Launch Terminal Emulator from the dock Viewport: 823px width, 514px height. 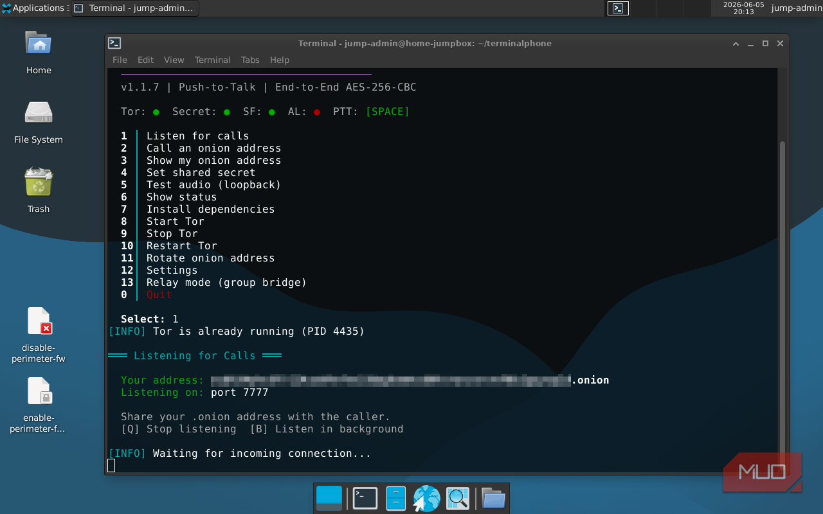click(365, 498)
